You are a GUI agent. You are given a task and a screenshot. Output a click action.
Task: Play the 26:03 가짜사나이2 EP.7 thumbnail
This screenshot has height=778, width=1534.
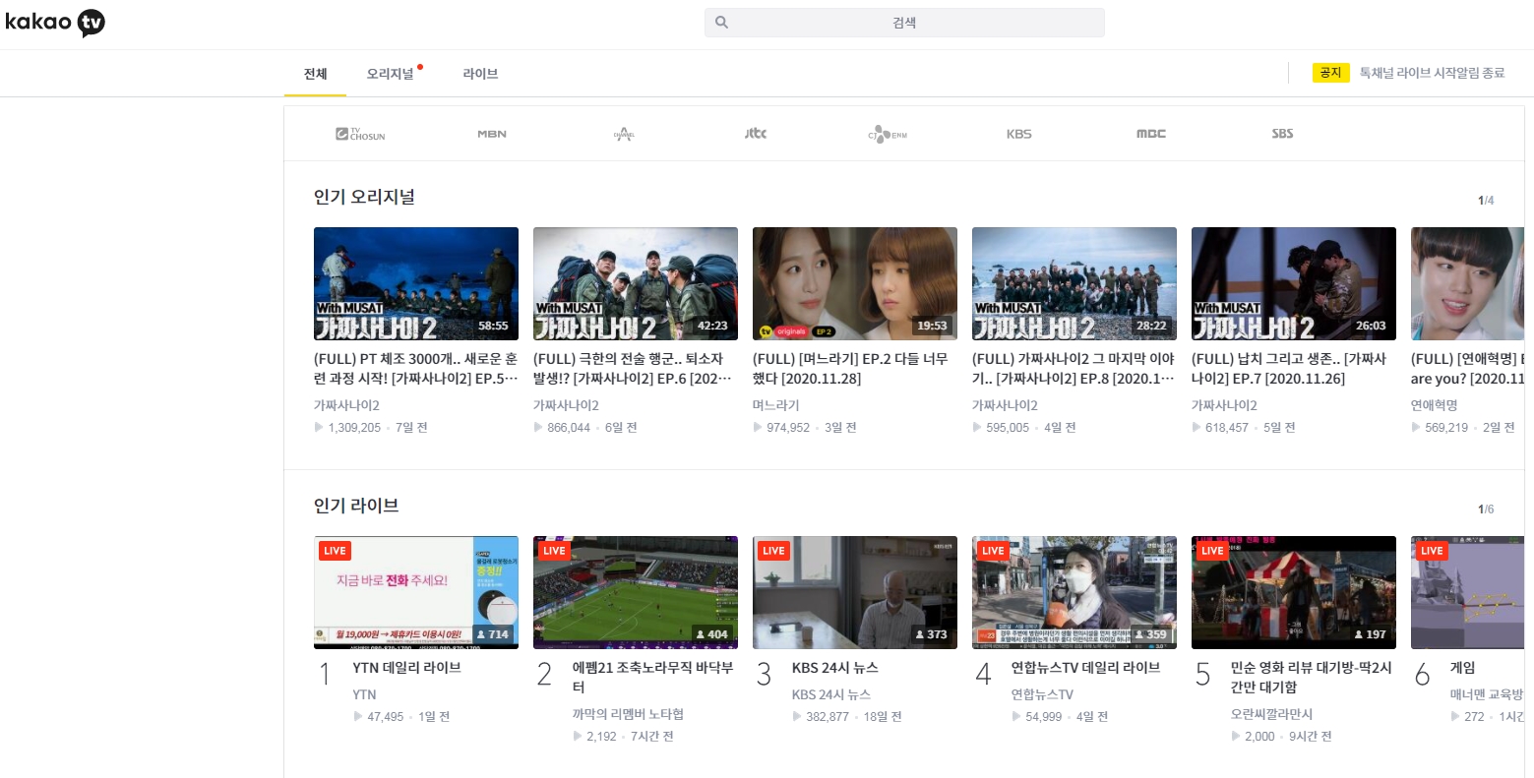point(1294,284)
